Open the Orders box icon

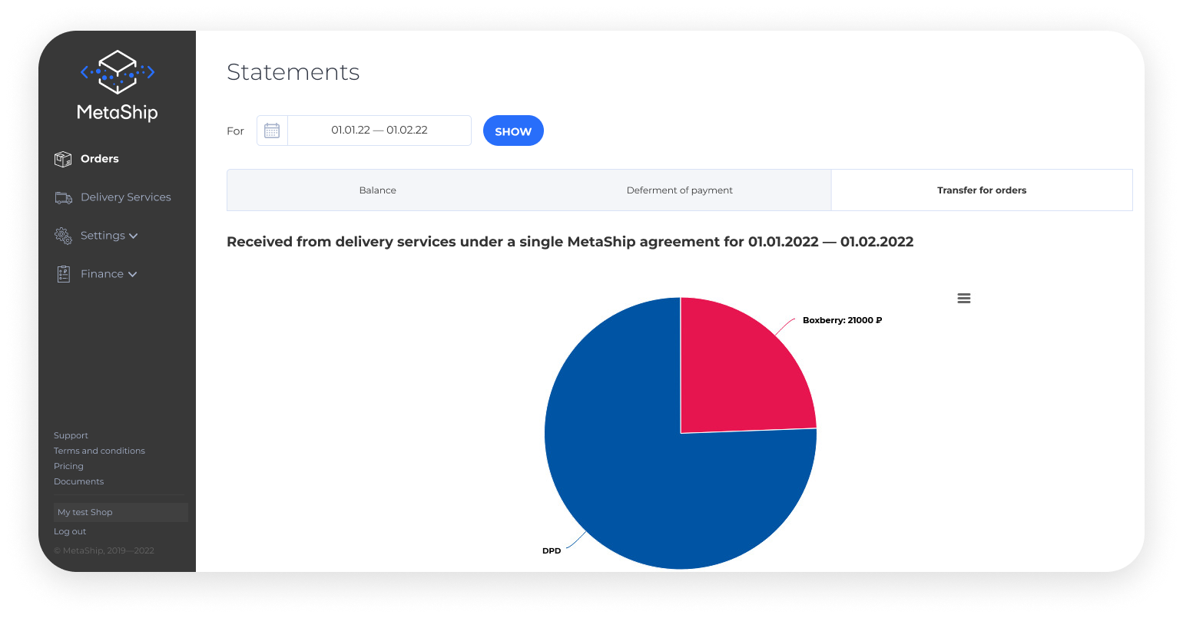(x=63, y=159)
